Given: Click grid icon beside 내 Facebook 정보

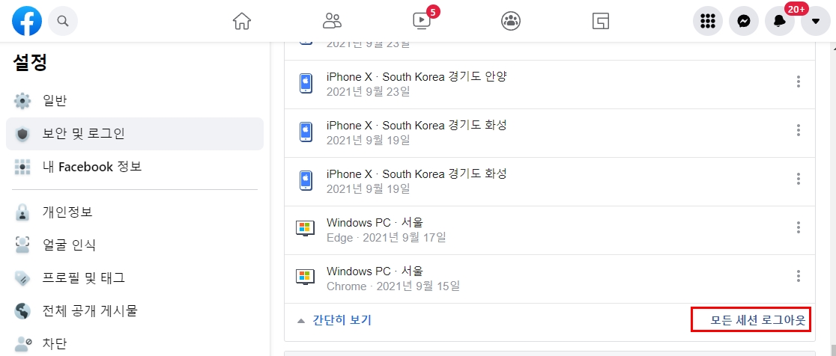Looking at the screenshot, I should (22, 167).
